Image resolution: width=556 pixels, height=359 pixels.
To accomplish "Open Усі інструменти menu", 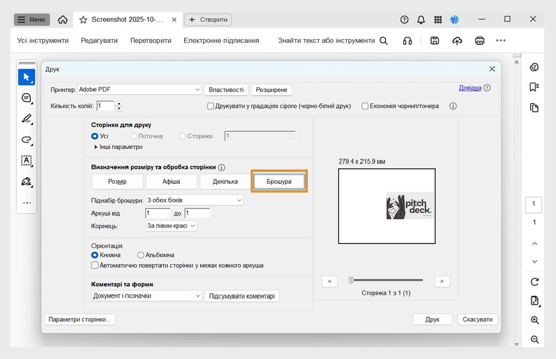I will (43, 41).
